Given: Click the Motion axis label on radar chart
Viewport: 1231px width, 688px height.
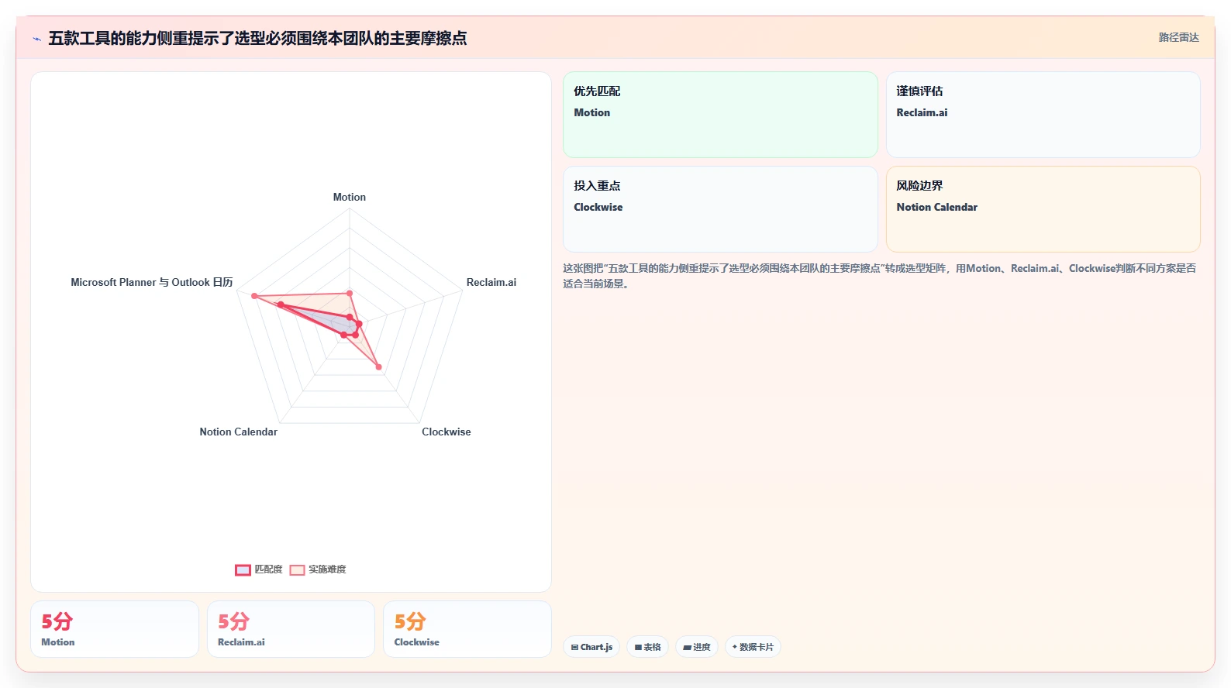Looking at the screenshot, I should (x=350, y=197).
